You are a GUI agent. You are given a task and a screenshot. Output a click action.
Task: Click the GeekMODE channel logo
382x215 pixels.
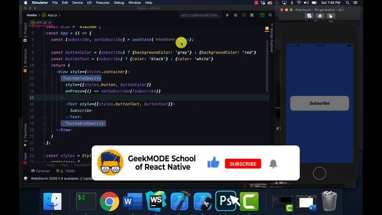click(x=110, y=162)
